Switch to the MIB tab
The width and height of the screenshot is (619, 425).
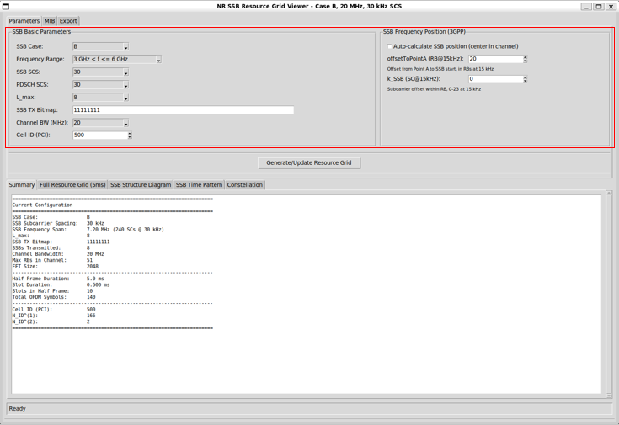tap(50, 21)
